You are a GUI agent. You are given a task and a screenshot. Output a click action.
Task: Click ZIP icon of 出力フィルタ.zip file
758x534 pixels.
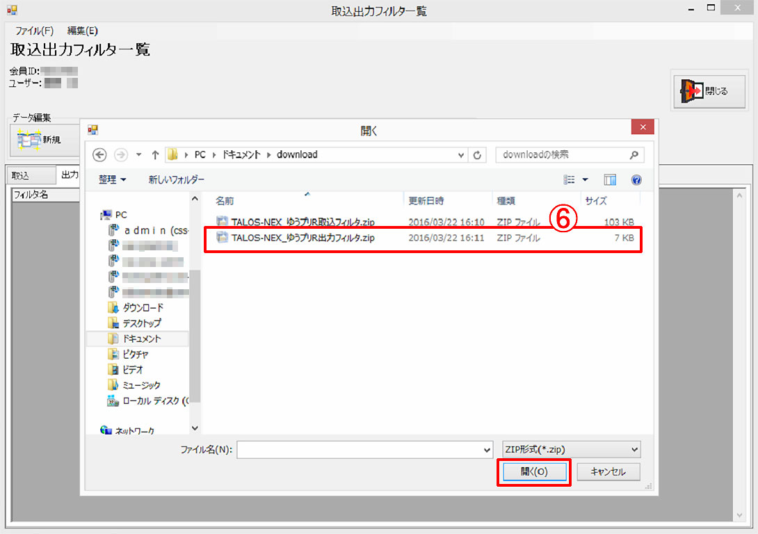pyautogui.click(x=222, y=237)
